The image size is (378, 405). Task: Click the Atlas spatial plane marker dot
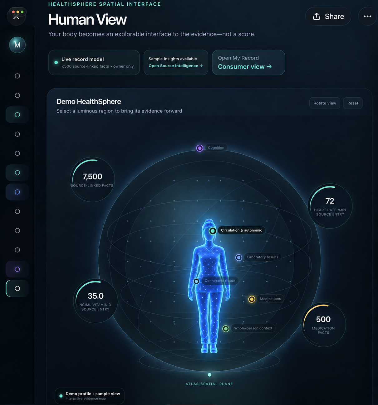pos(209,375)
